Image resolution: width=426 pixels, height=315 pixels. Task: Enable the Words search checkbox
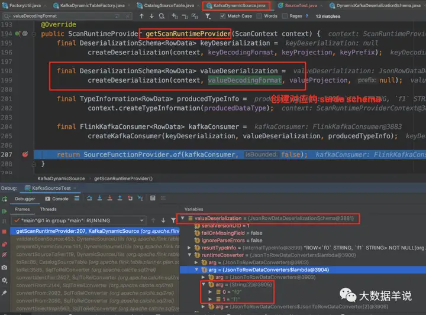260,17
